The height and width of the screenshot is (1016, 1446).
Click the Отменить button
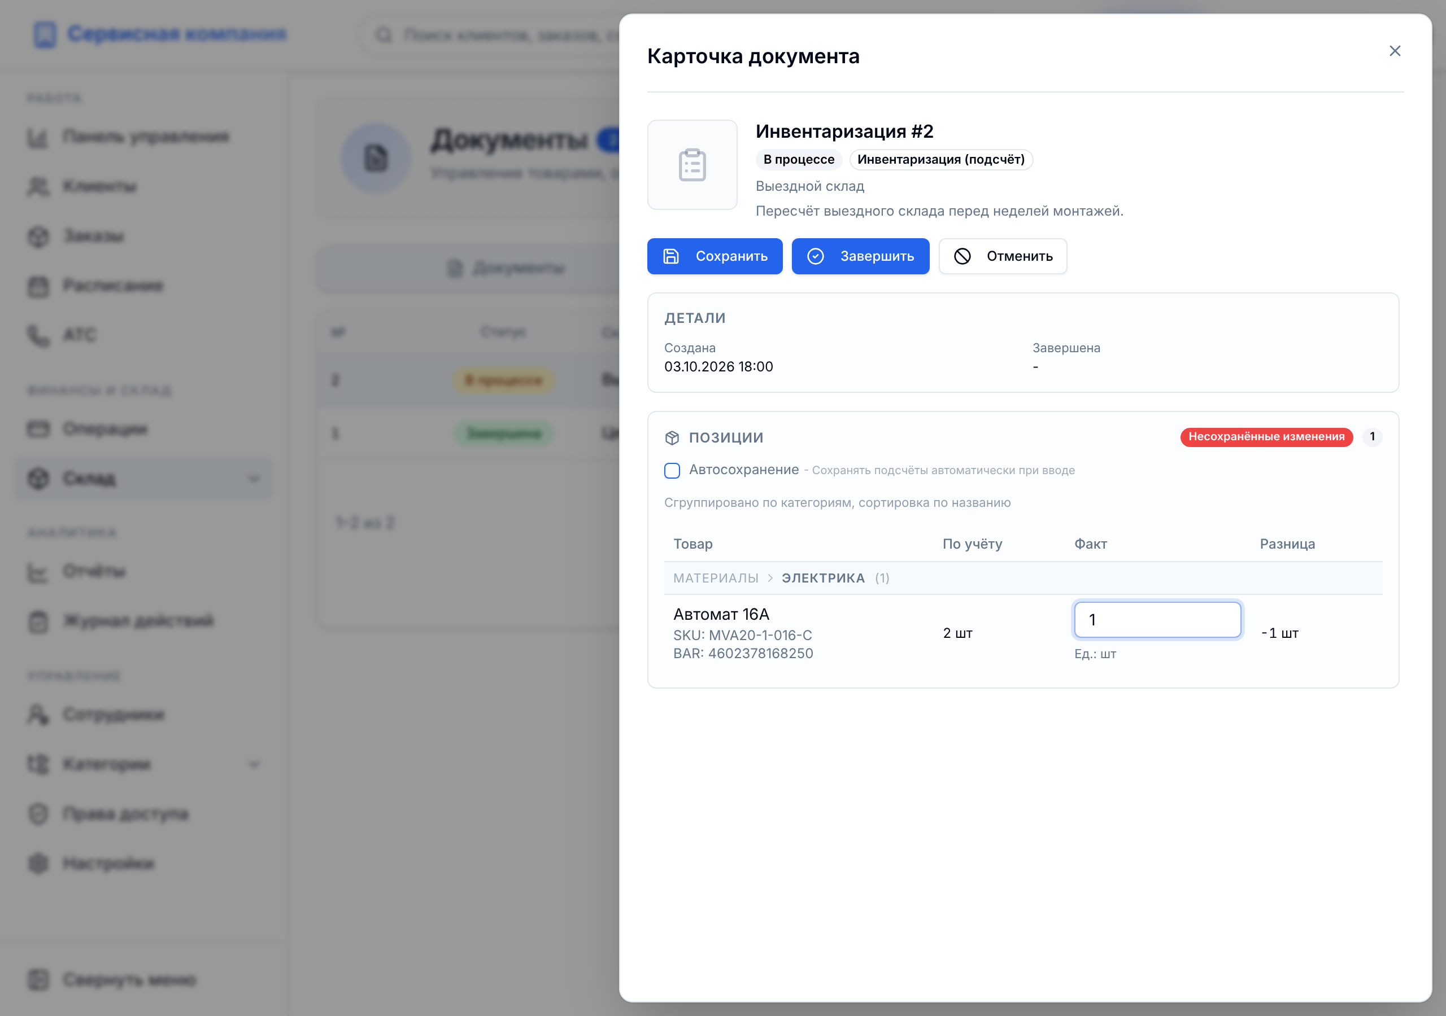click(1003, 256)
